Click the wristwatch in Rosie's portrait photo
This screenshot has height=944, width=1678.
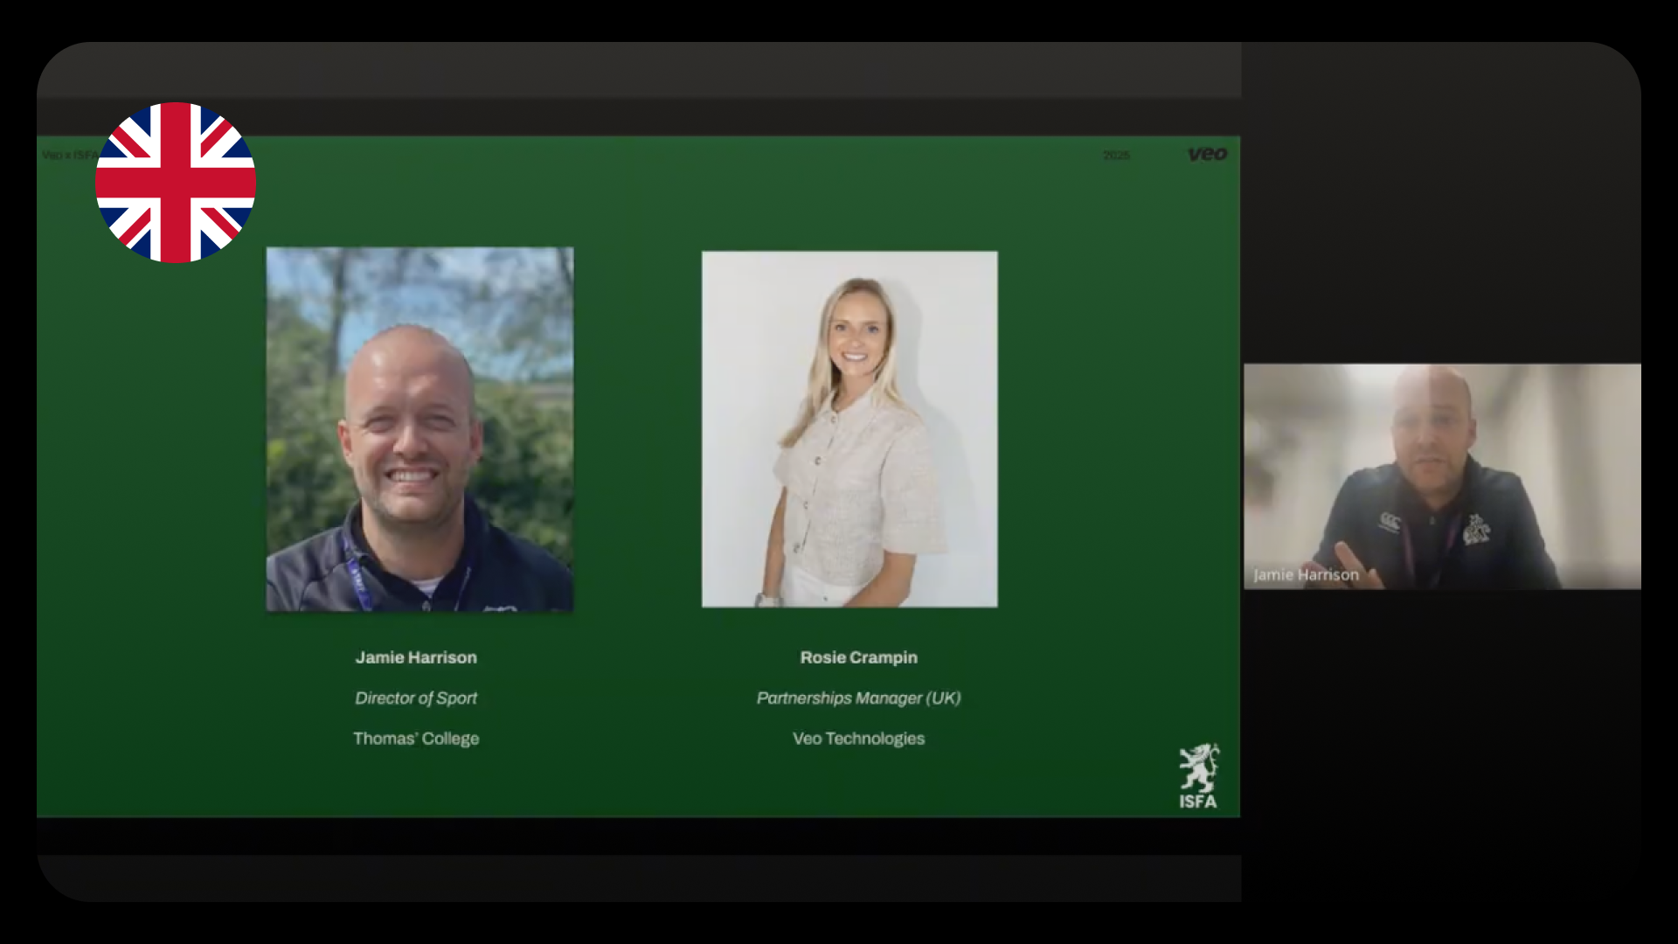click(x=768, y=600)
